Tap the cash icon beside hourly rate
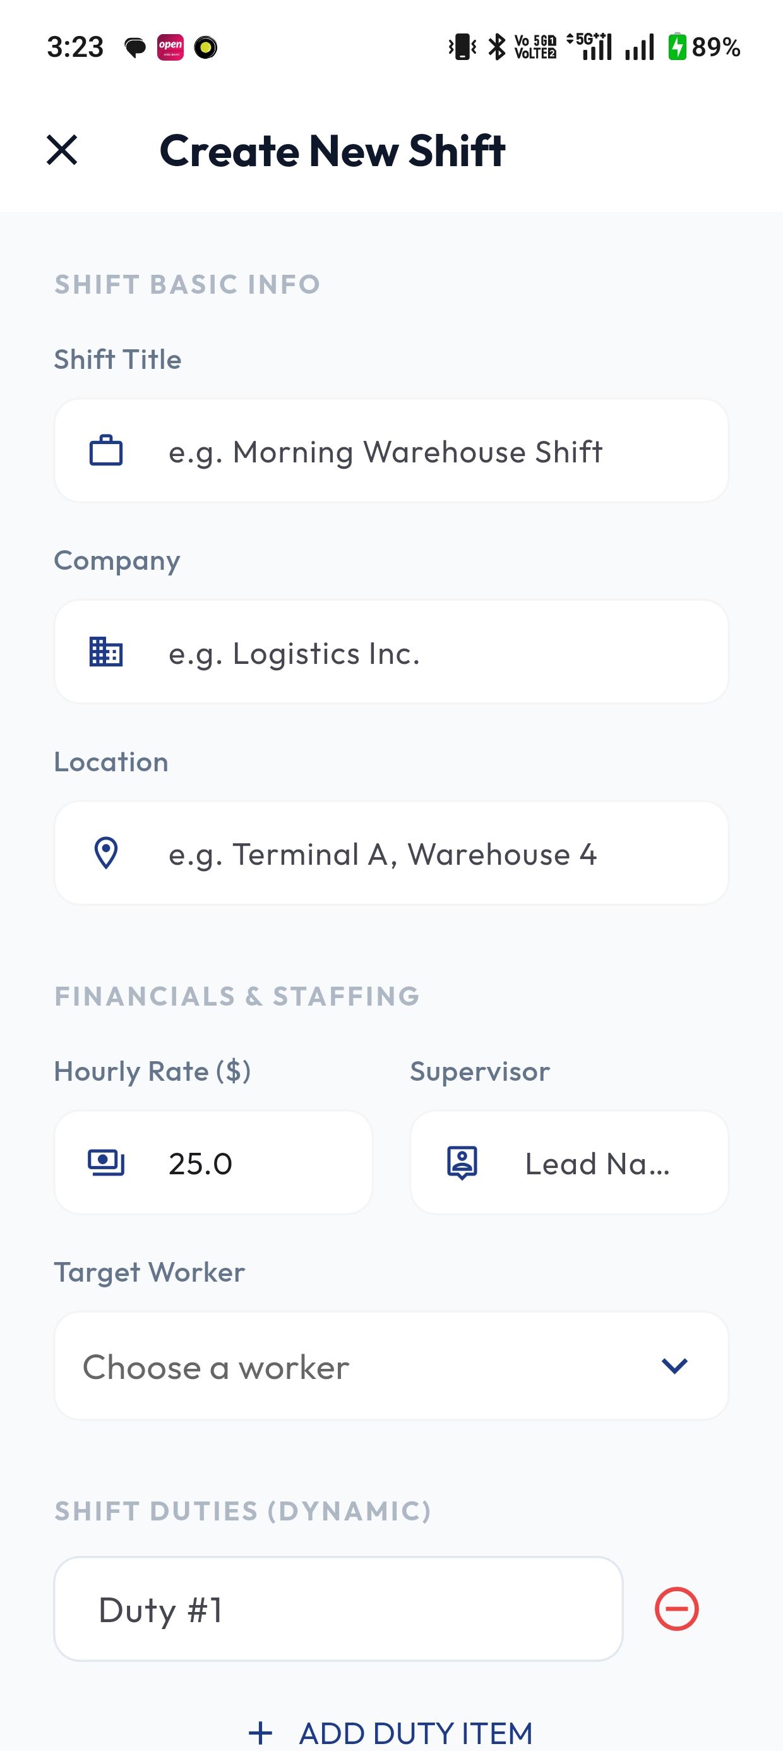The width and height of the screenshot is (783, 1751). [106, 1162]
